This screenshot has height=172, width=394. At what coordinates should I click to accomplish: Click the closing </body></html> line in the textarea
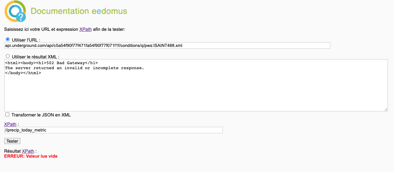23,73
